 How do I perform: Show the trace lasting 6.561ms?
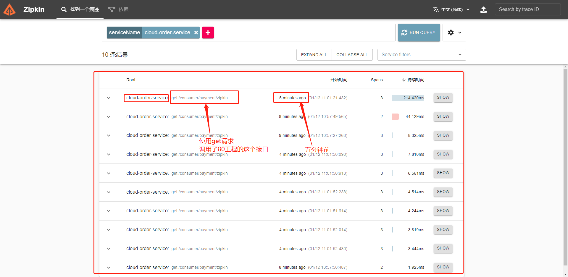click(443, 173)
